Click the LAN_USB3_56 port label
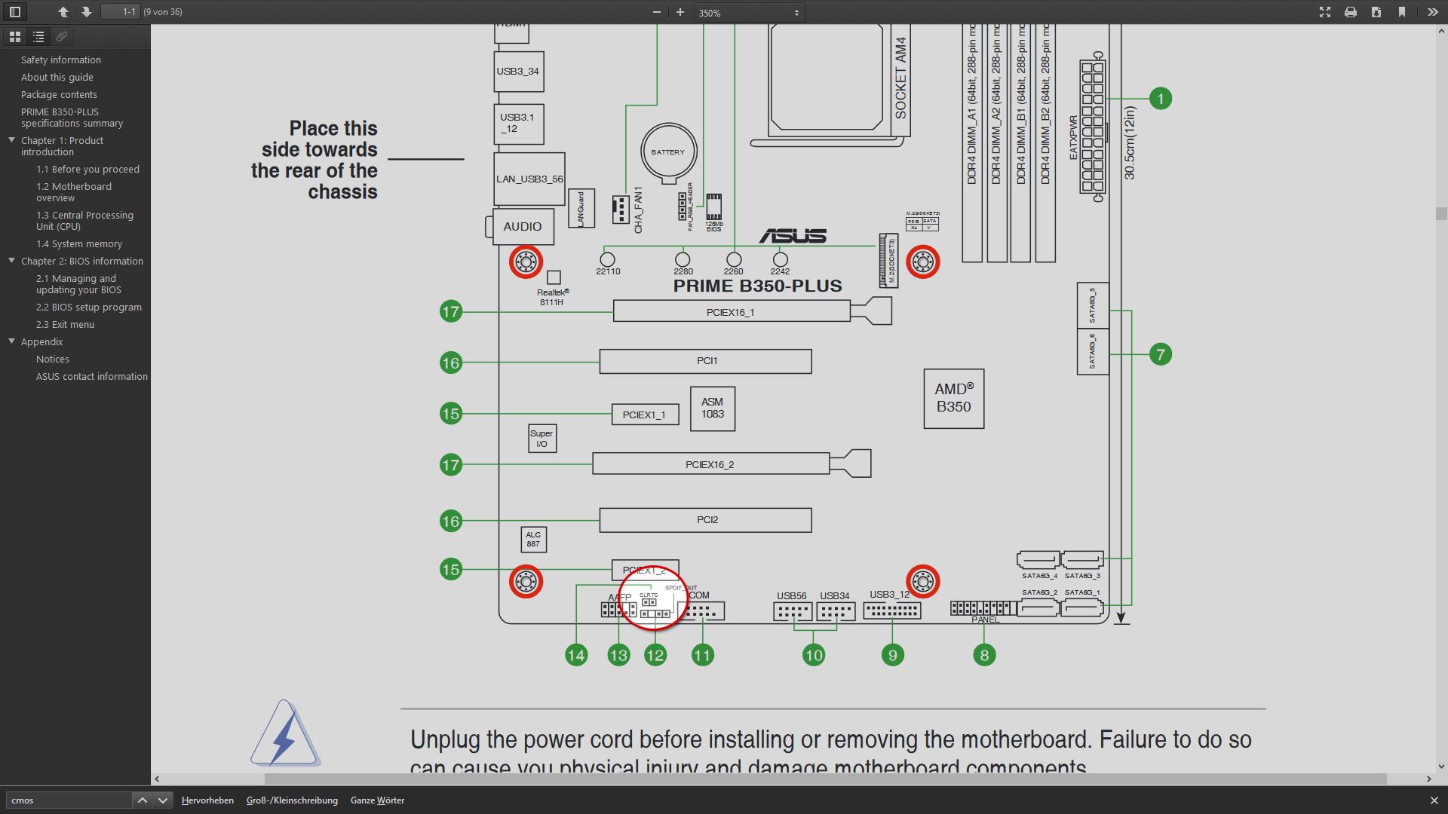 pos(529,179)
